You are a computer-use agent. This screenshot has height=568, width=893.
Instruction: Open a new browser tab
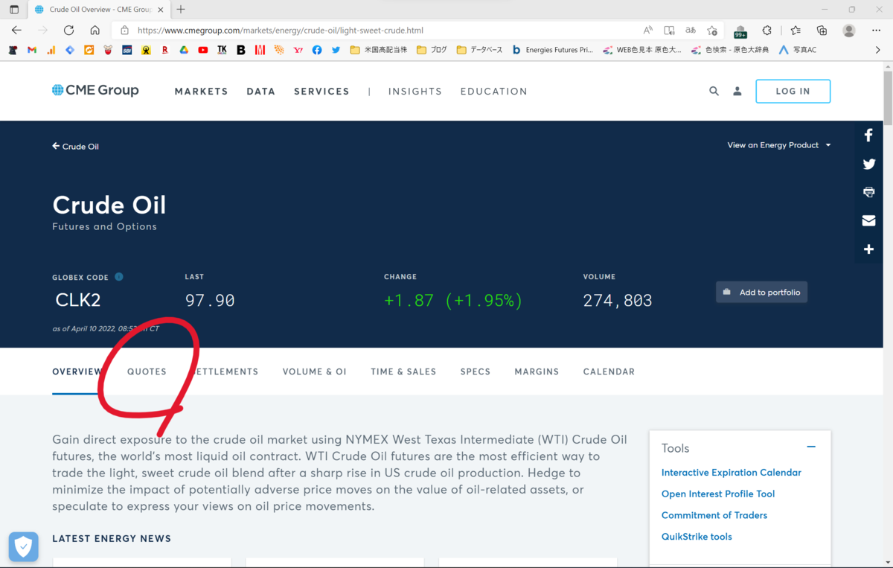(x=181, y=10)
